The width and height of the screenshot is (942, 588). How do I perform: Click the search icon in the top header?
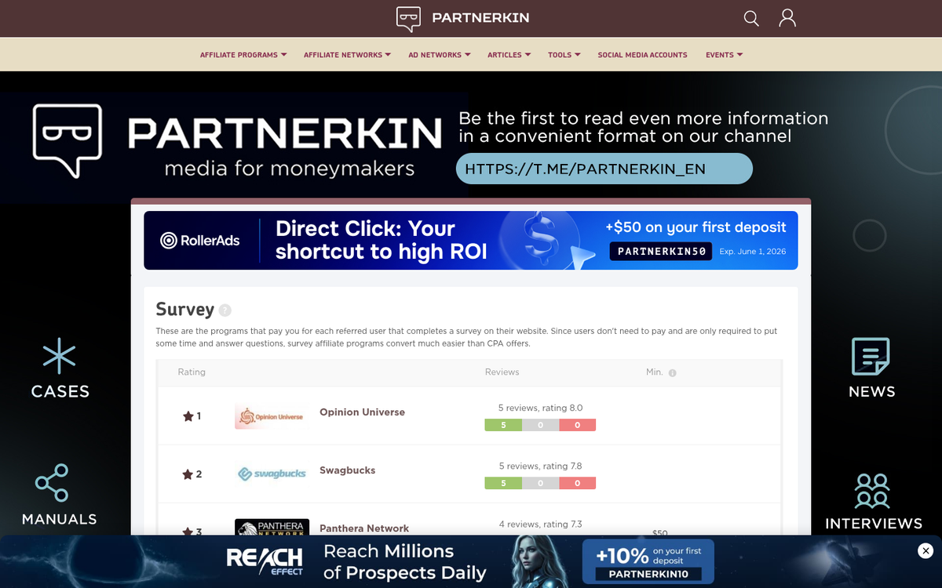750,18
